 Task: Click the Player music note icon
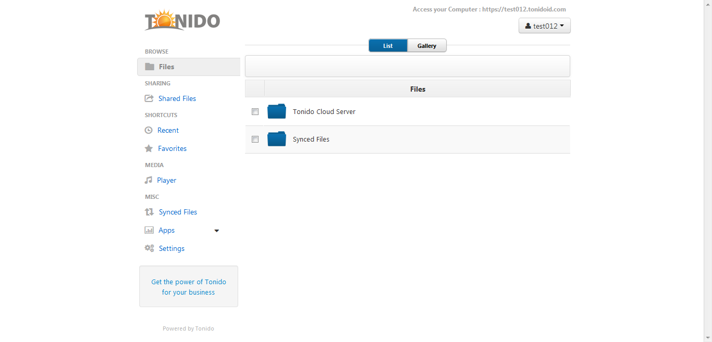pos(149,180)
